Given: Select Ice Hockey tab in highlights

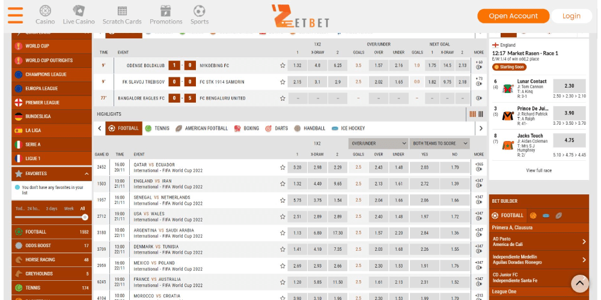Looking at the screenshot, I should (349, 128).
